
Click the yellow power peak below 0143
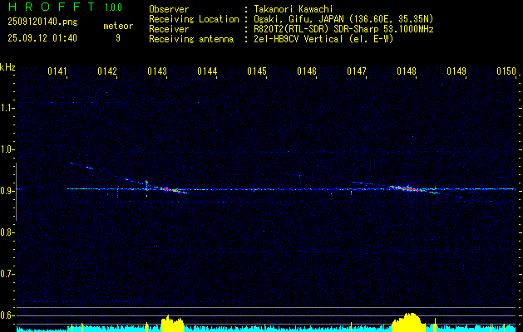[x=172, y=323]
